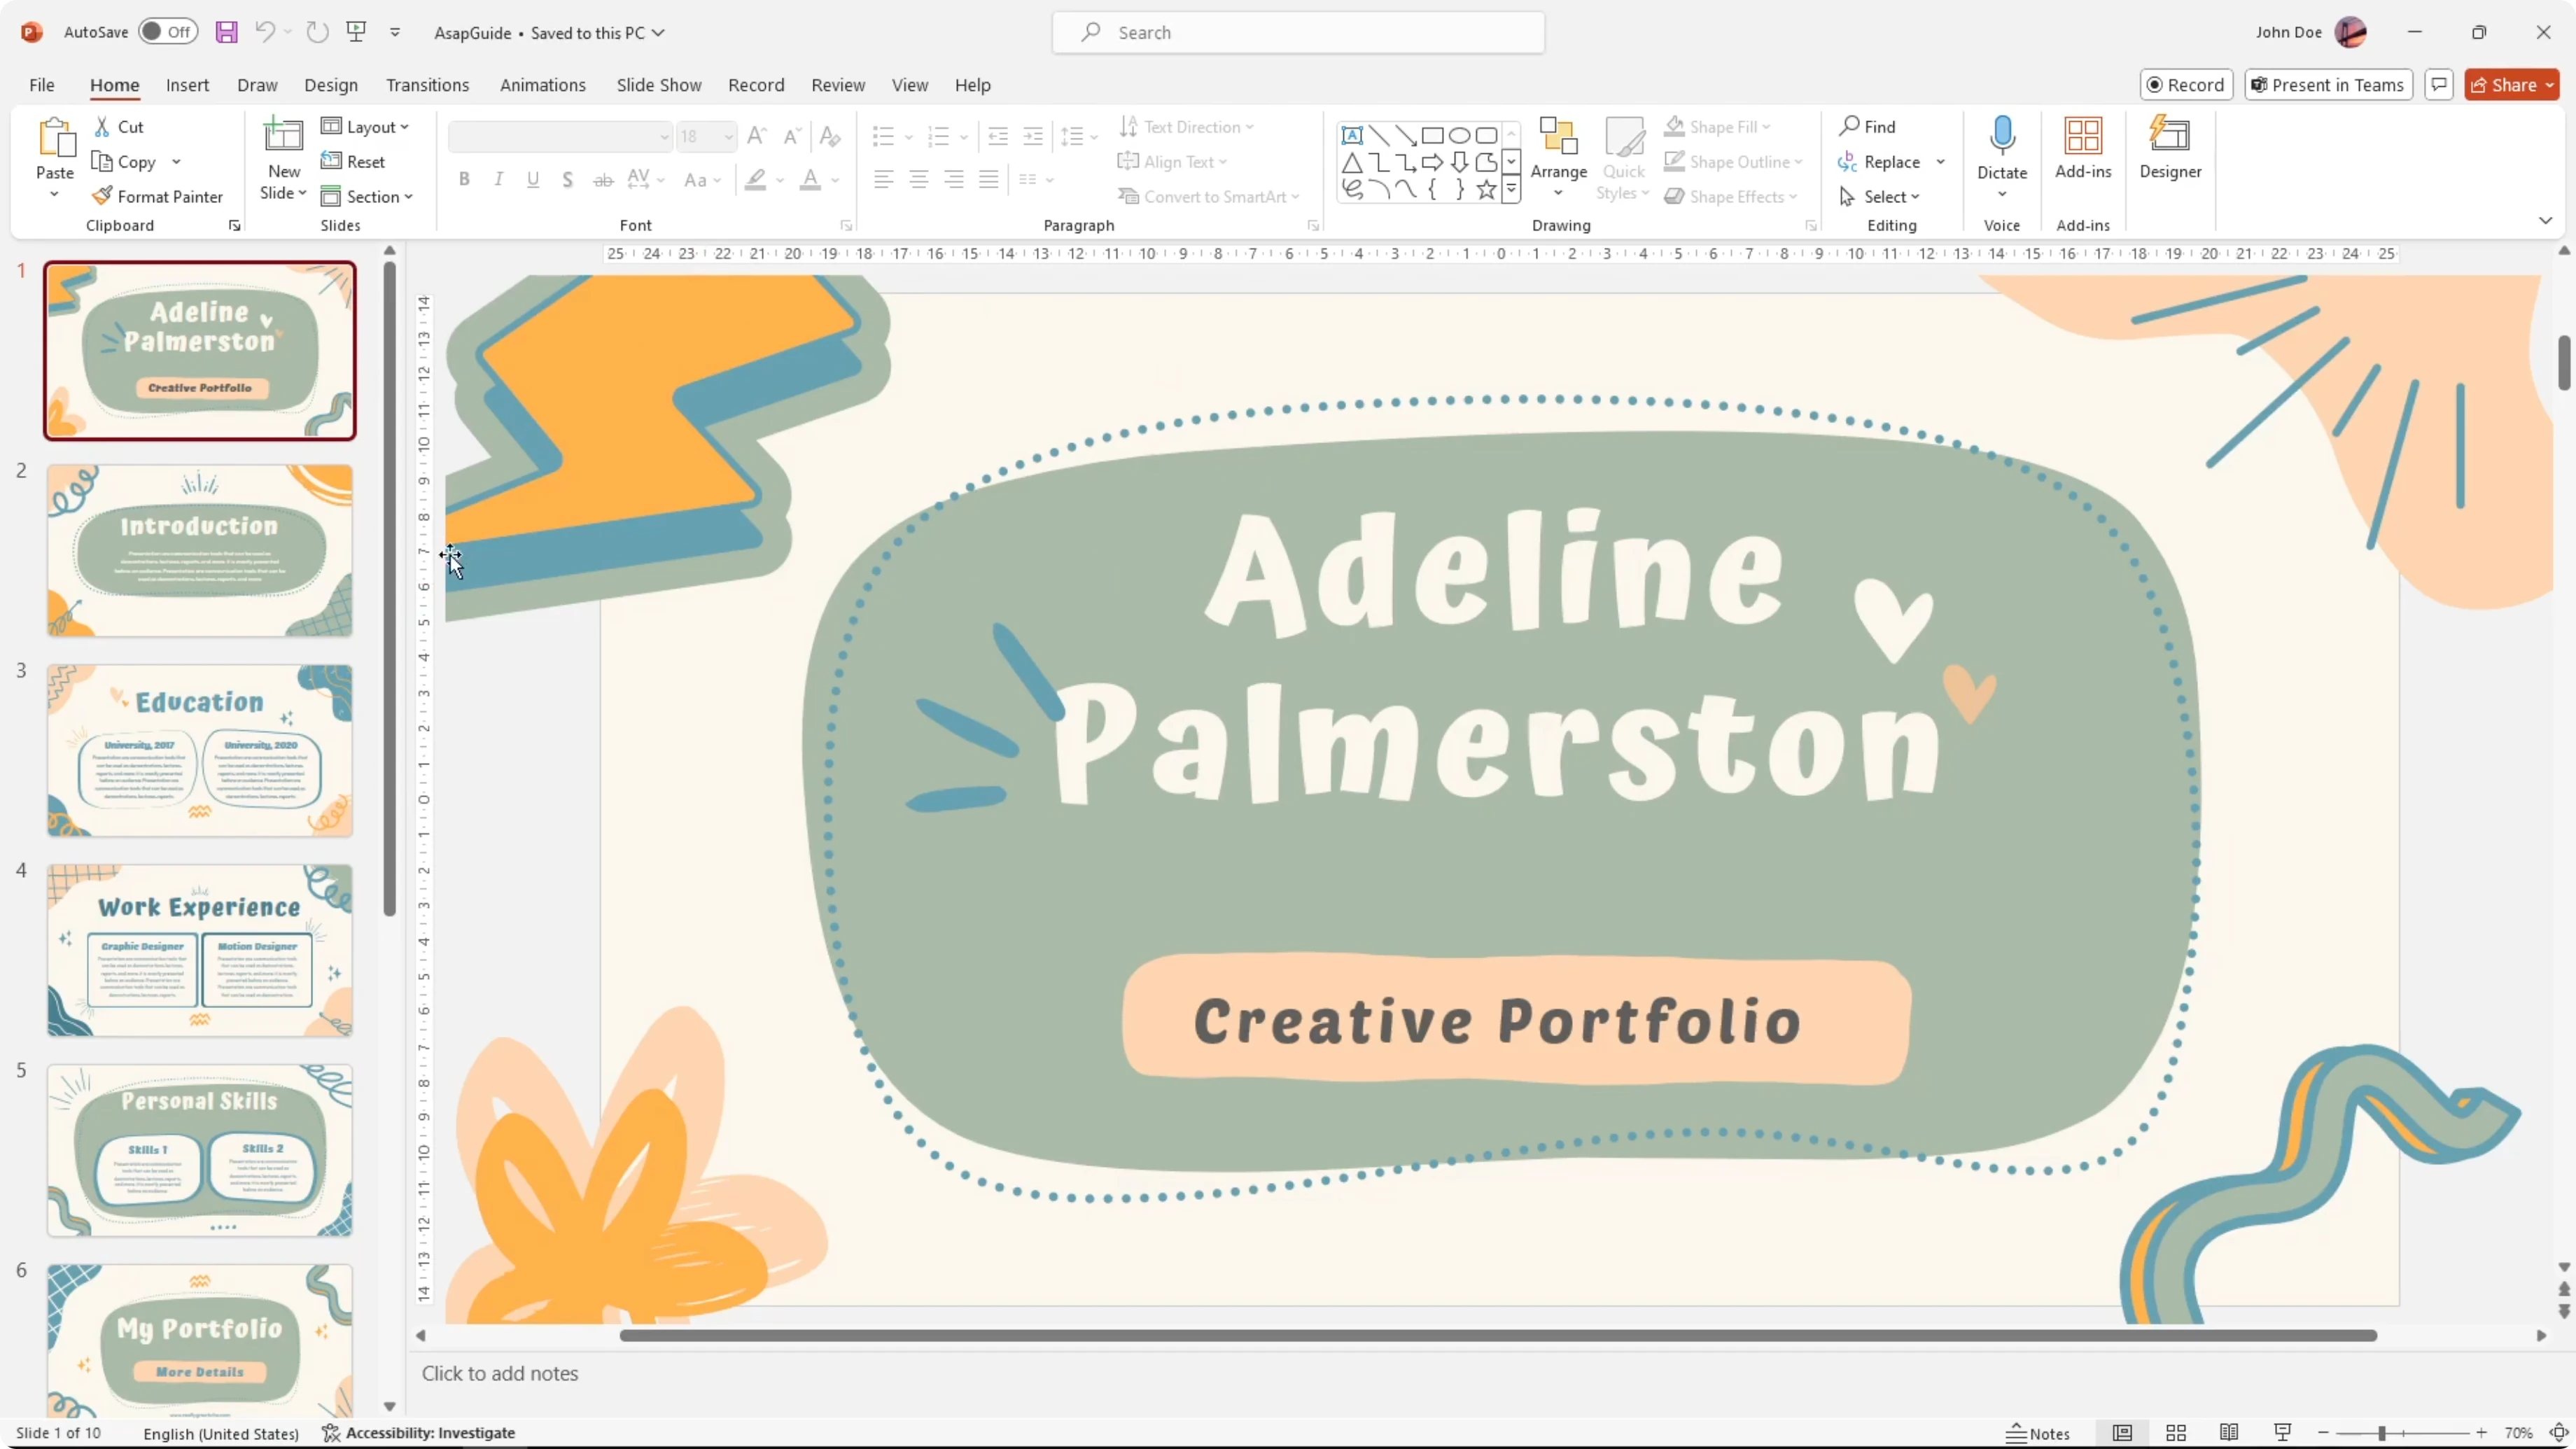Switch to the Slide Show tab
The width and height of the screenshot is (2576, 1449).
click(x=659, y=85)
